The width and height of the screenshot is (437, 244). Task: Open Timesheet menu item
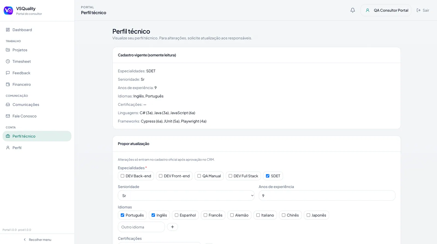point(37,61)
